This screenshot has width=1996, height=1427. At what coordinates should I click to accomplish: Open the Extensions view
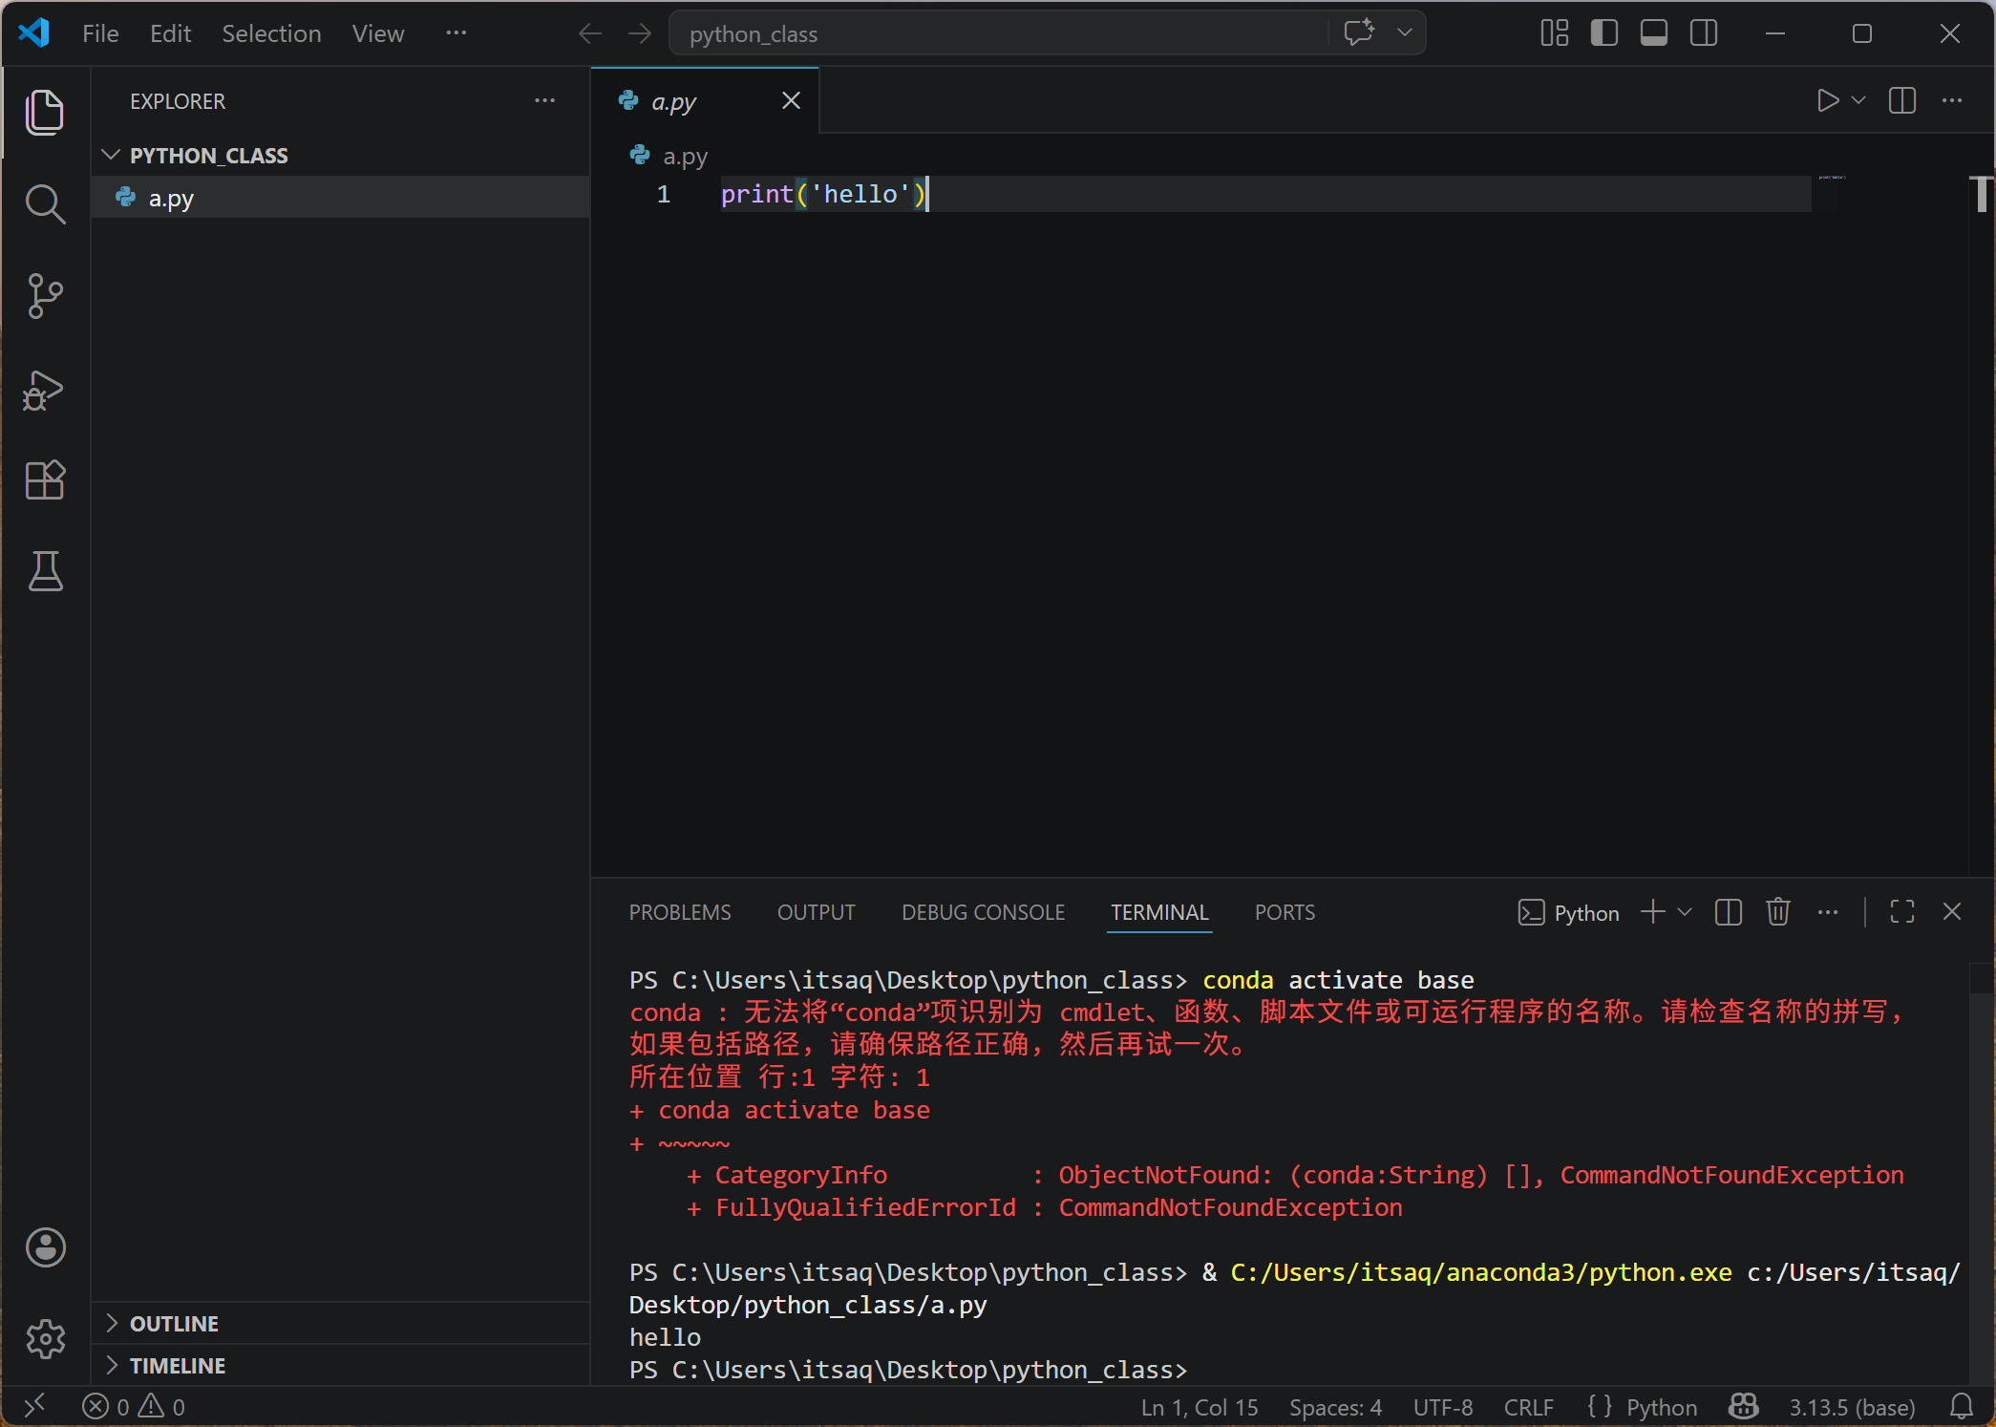pos(45,479)
